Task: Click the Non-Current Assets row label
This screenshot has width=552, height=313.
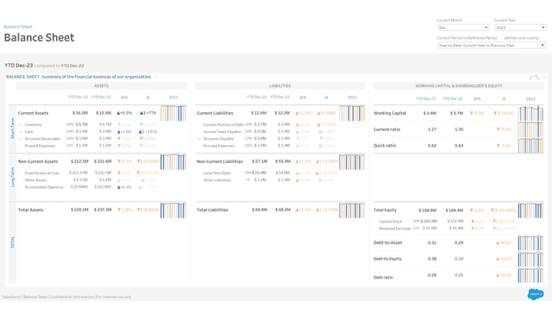Action: (38, 161)
